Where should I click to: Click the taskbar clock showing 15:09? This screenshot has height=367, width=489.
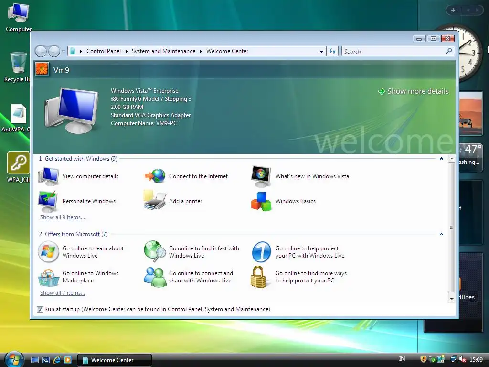click(476, 359)
